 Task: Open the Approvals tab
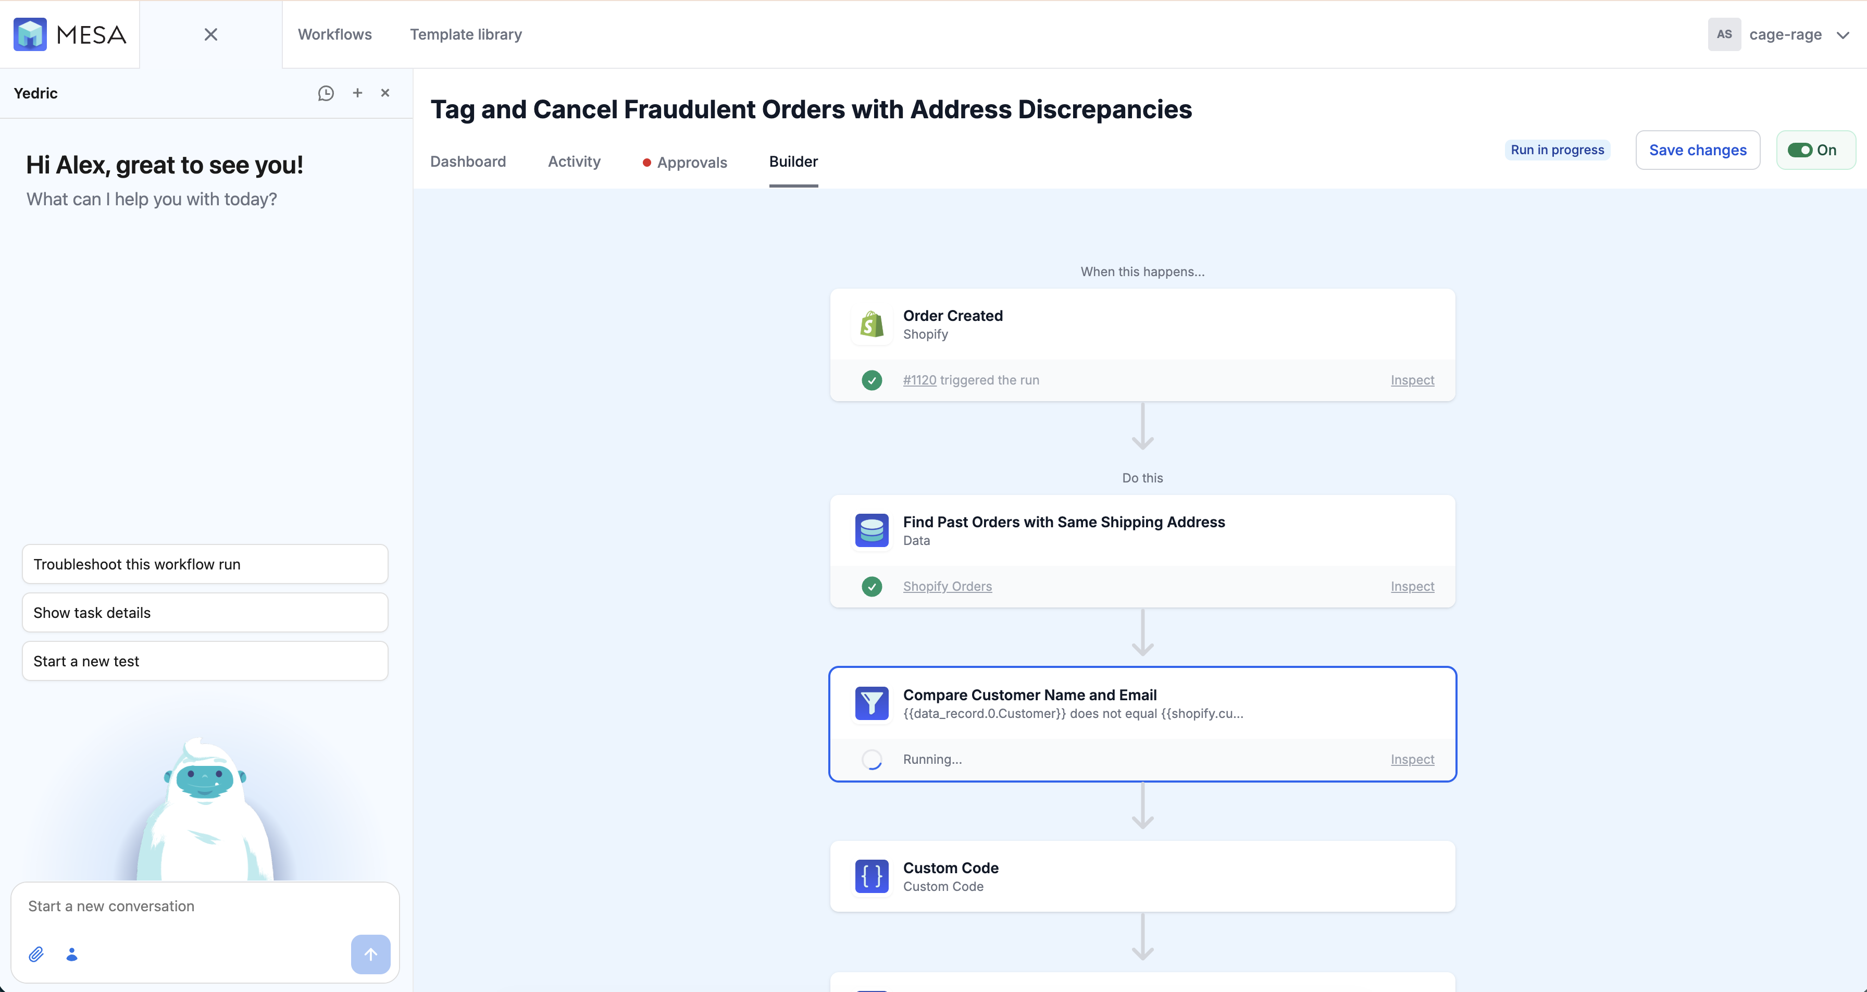point(685,163)
